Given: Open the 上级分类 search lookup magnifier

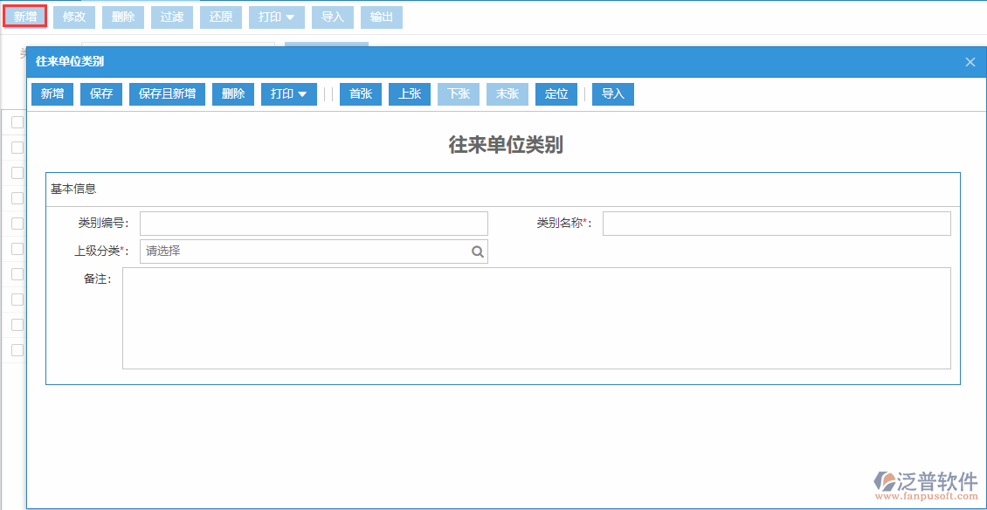Looking at the screenshot, I should pos(477,251).
